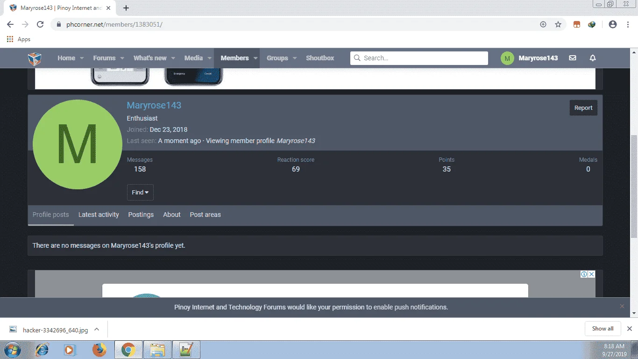Expand the What's new dropdown arrow

[173, 58]
